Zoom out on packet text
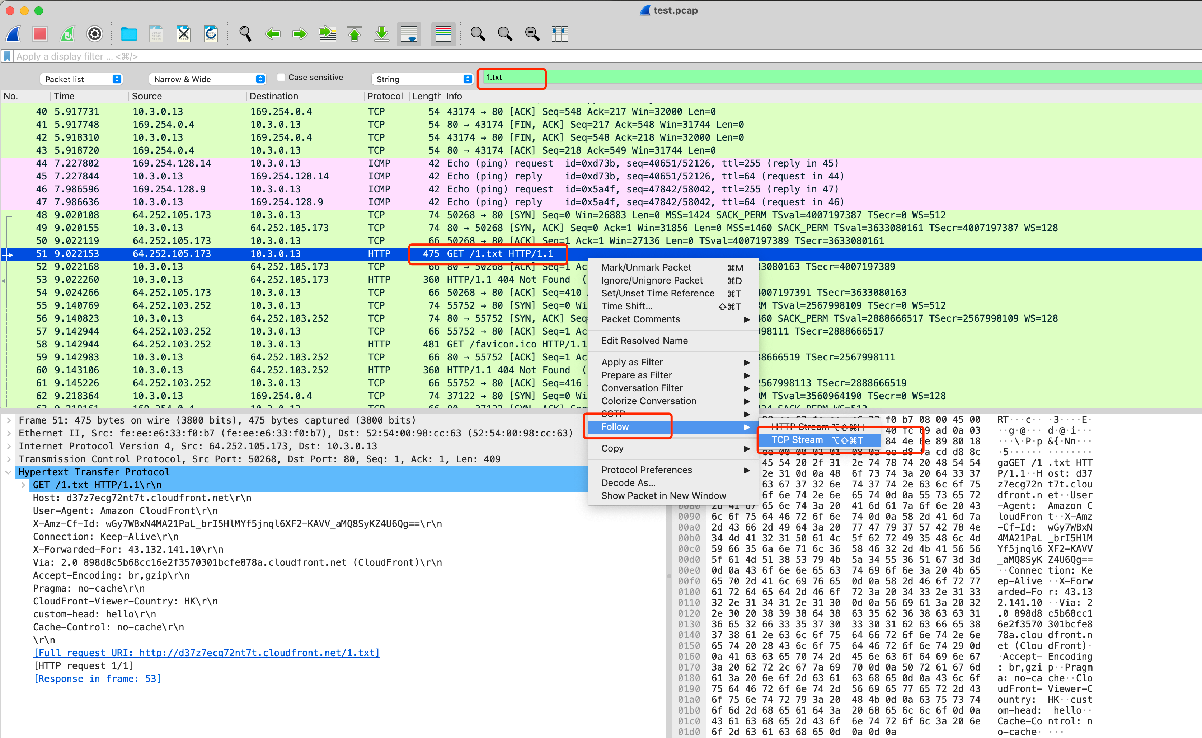The image size is (1202, 738). (x=505, y=34)
